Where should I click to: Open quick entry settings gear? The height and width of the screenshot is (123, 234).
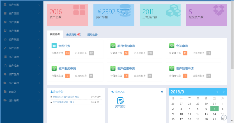point(162,92)
